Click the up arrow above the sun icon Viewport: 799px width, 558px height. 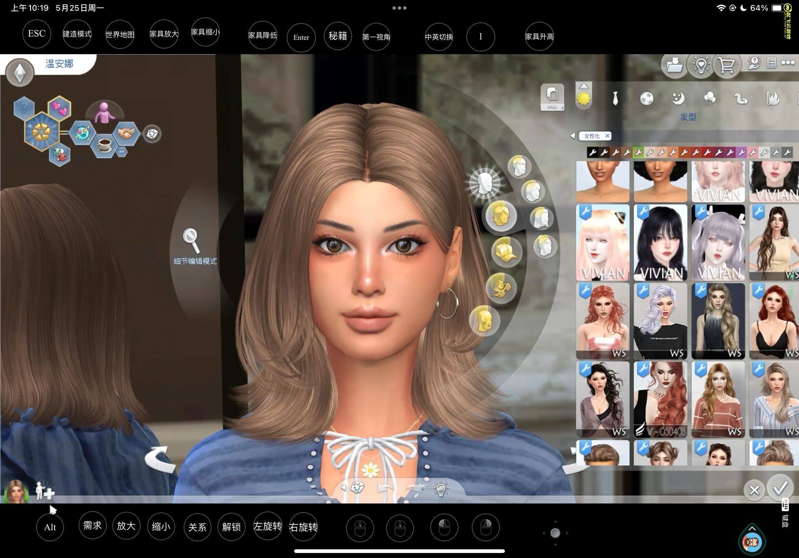(x=583, y=86)
